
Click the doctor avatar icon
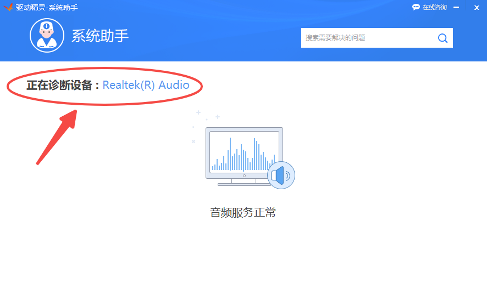[47, 35]
